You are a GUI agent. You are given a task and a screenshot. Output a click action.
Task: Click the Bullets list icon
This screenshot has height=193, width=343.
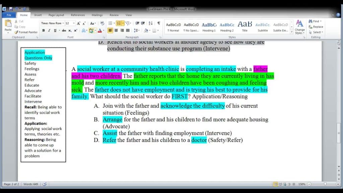click(110, 23)
